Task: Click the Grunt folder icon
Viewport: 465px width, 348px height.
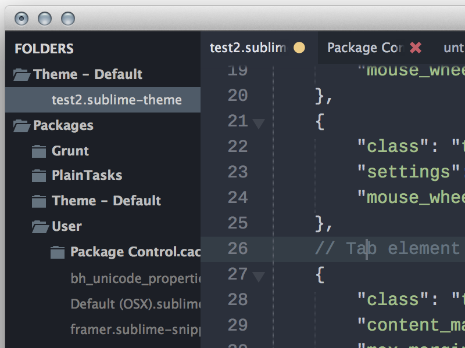Action: click(x=39, y=151)
